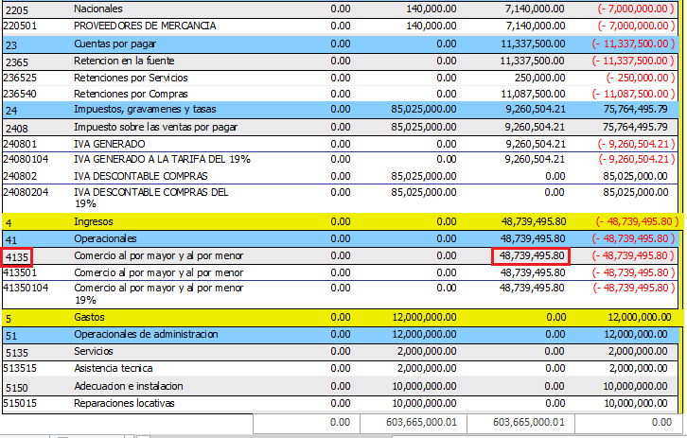Select Retenciones por Compras row
The height and width of the screenshot is (438, 687).
click(340, 94)
